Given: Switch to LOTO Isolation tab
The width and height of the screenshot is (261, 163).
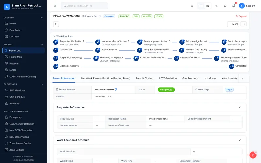Looking at the screenshot, I should pyautogui.click(x=168, y=78).
